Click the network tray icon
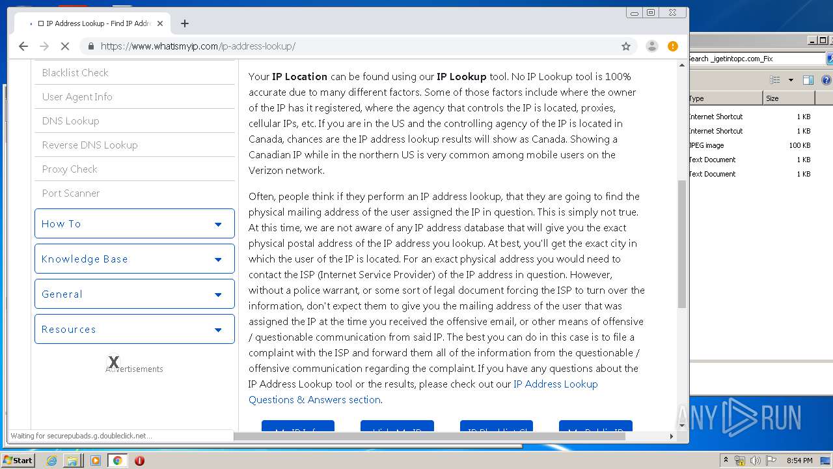833x469 pixels. click(740, 461)
